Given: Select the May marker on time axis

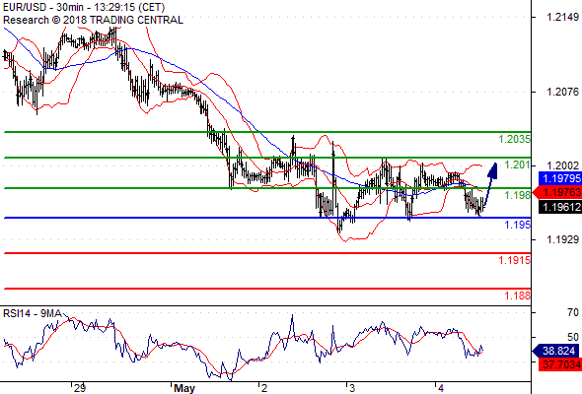Looking at the screenshot, I should click(x=184, y=388).
